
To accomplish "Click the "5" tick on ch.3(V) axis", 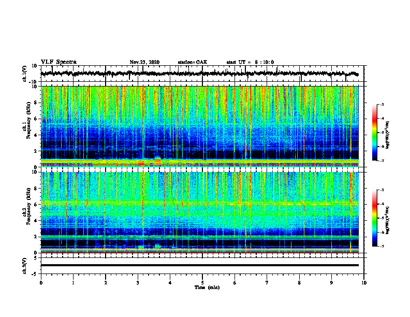I will pyautogui.click(x=36, y=258).
